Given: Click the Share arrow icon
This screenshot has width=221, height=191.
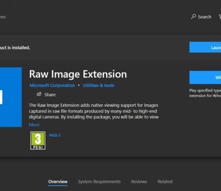Looking at the screenshot, I should pyautogui.click(x=39, y=94).
